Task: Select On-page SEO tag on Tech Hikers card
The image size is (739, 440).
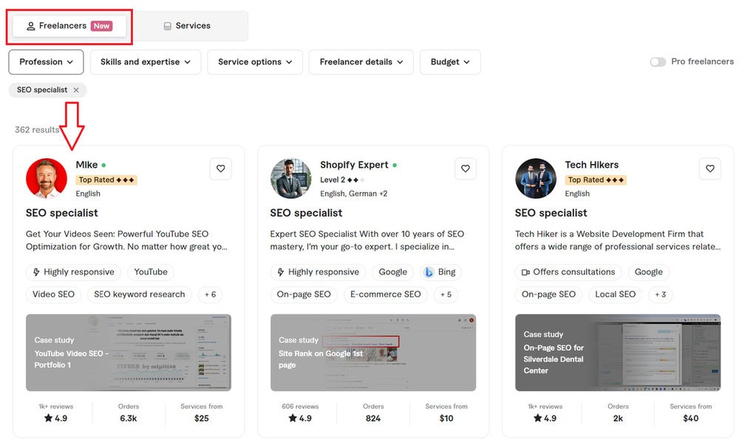Action: click(x=548, y=294)
